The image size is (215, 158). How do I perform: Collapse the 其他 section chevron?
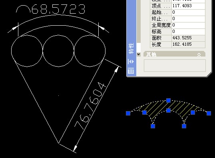[199, 55]
